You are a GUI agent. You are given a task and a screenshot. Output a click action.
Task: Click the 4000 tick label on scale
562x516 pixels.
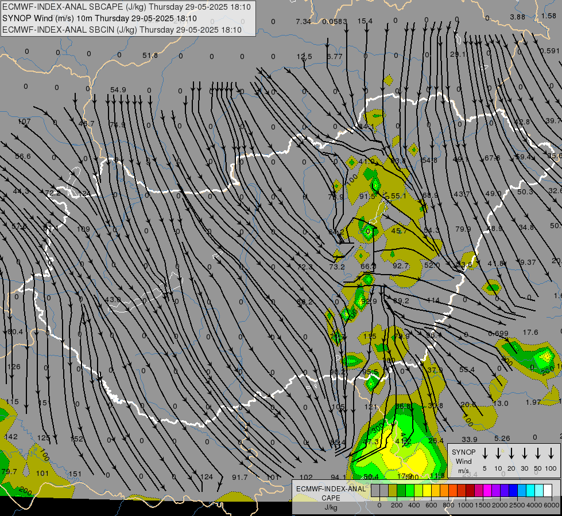(x=534, y=505)
